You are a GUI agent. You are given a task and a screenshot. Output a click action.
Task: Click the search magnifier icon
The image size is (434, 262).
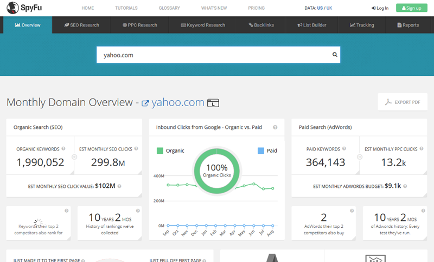pyautogui.click(x=335, y=55)
